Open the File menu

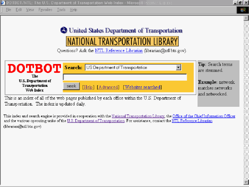(8, 9)
